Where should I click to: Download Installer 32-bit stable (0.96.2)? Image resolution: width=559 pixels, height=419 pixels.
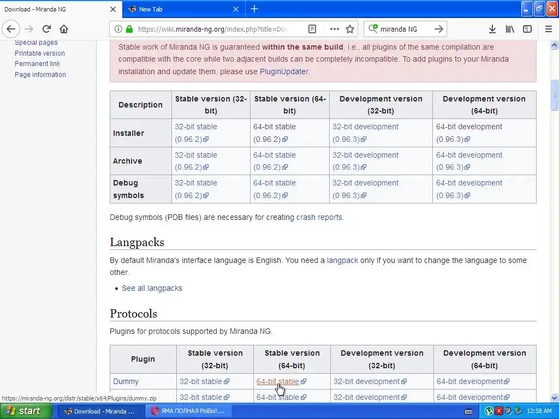(x=196, y=133)
